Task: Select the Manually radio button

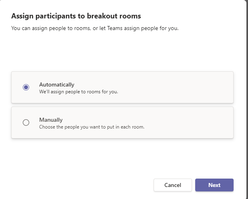Action: tap(26, 123)
